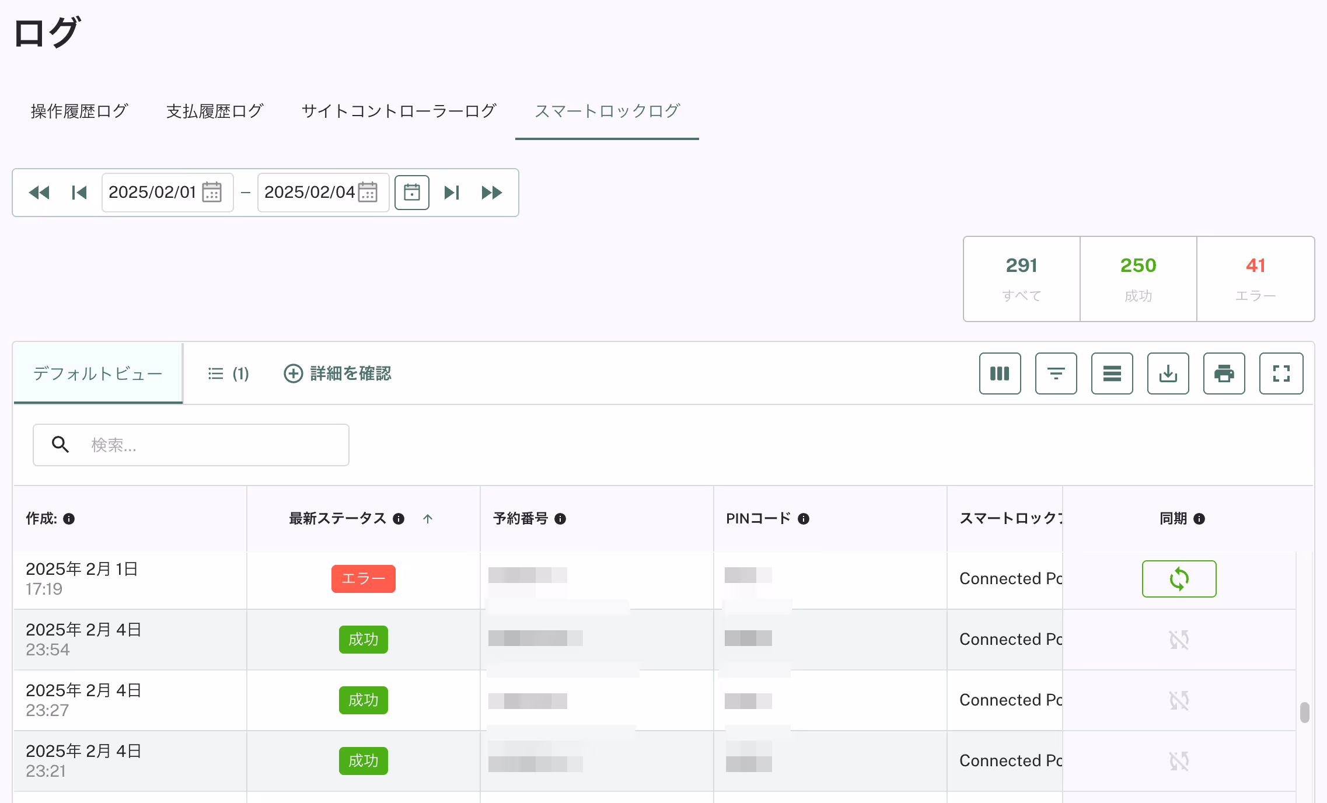Open the table filter icon
This screenshot has height=803, width=1327.
(1056, 373)
